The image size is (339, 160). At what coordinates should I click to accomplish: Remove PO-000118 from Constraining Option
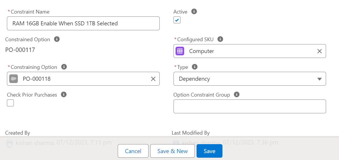tap(153, 79)
